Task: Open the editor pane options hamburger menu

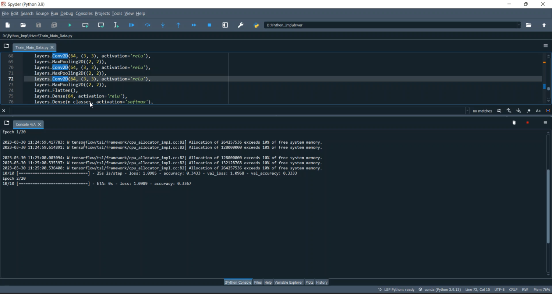Action: pyautogui.click(x=546, y=46)
